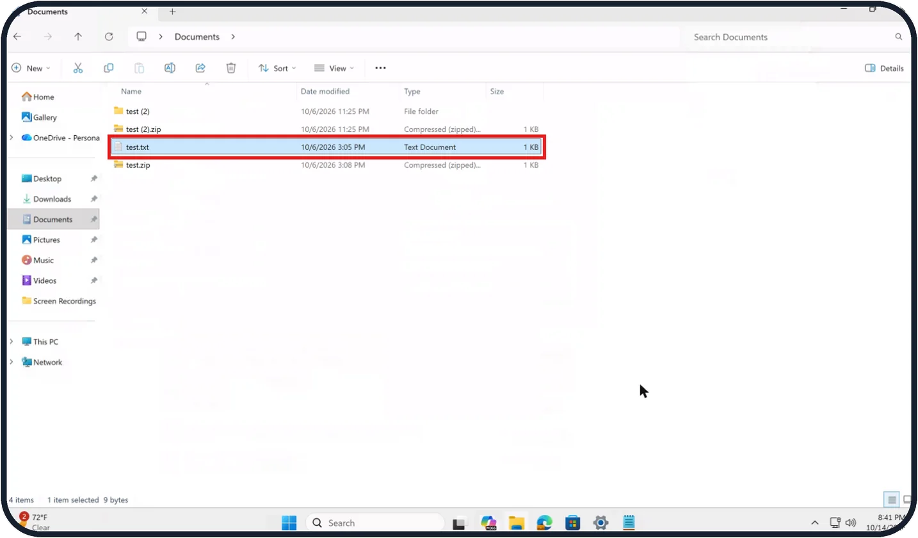Refresh the Documents folder
918x538 pixels.
coord(109,37)
